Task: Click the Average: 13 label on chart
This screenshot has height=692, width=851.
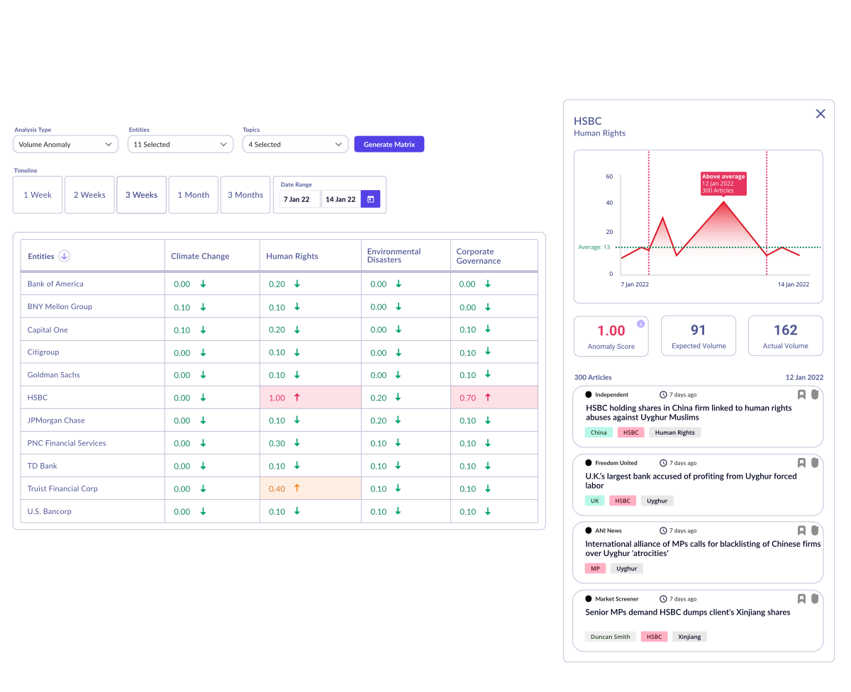Action: pos(594,247)
